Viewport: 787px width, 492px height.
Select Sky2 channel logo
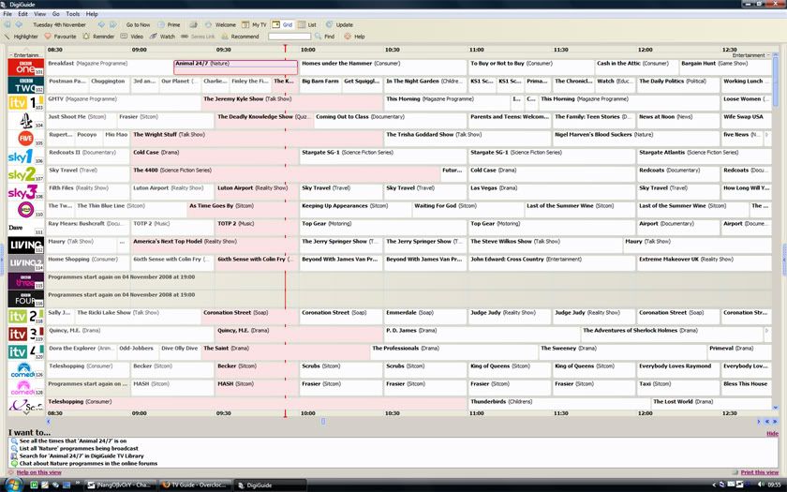(26, 174)
